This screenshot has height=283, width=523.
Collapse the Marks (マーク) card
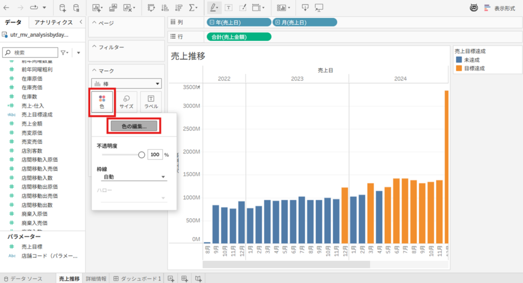(x=94, y=70)
